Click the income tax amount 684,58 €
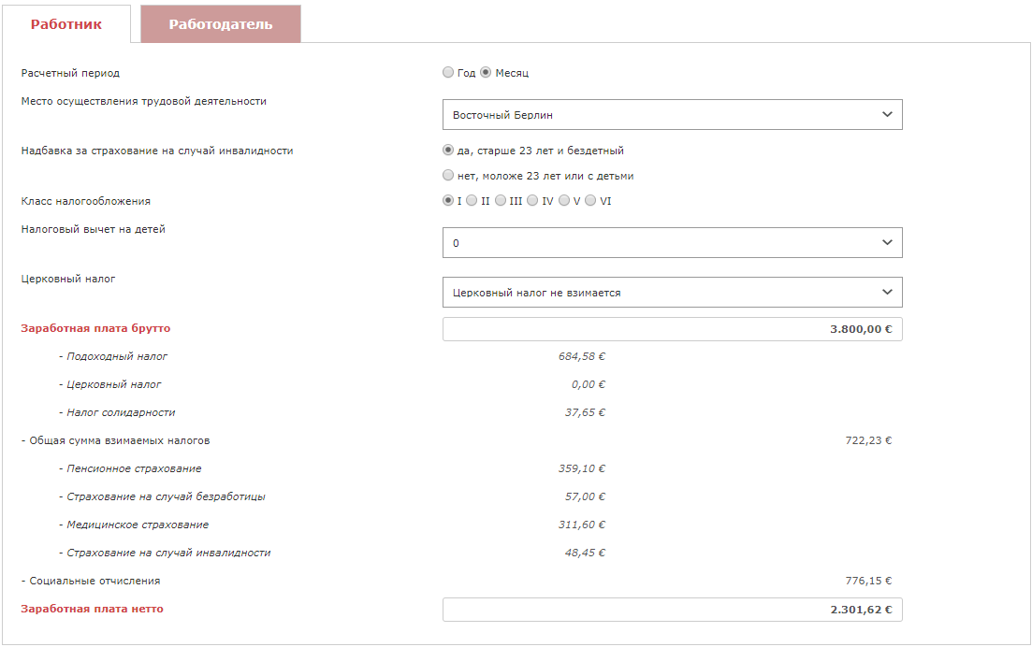 (x=582, y=356)
